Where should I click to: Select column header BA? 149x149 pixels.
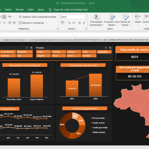click(x=77, y=40)
